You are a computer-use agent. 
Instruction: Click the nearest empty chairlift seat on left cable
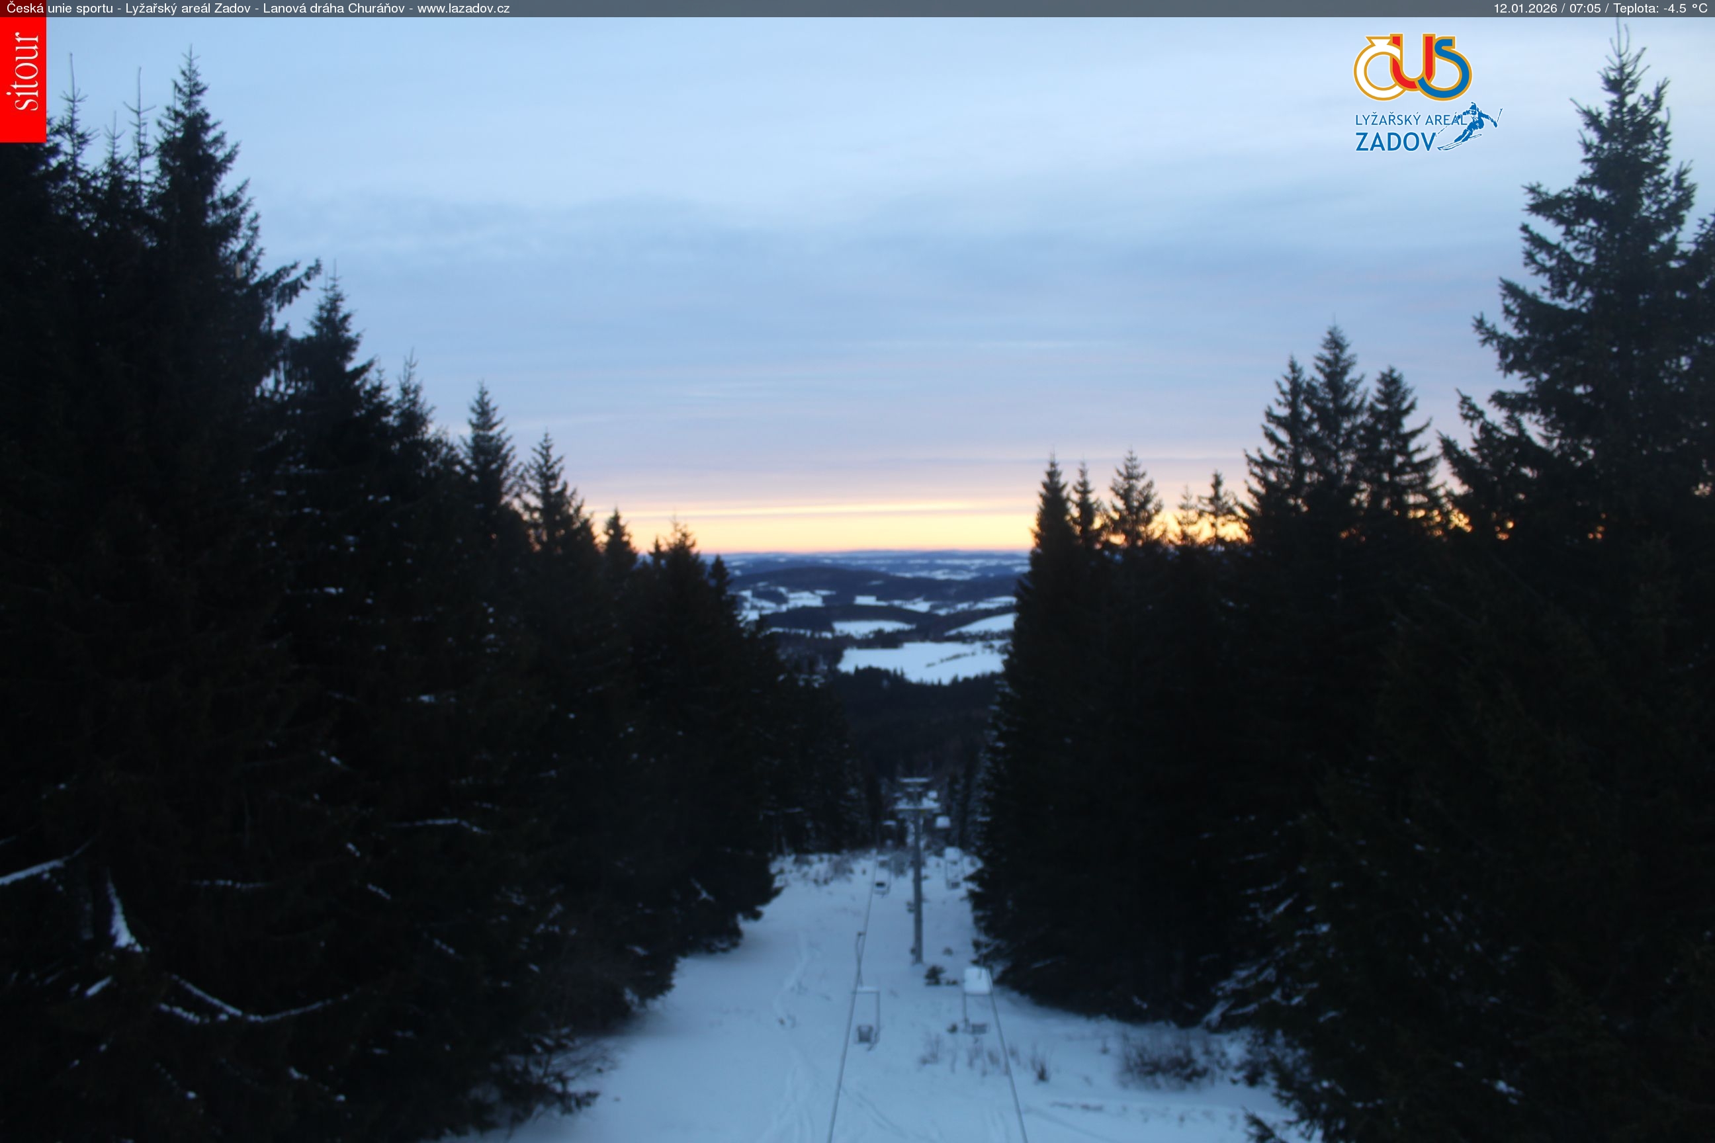[865, 1017]
